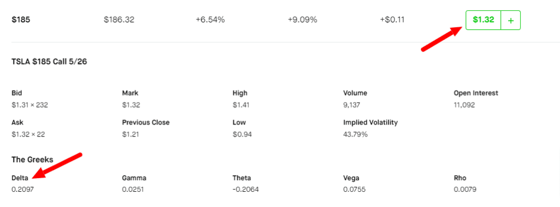
Task: Click the Theta value -0.2064
Action: coord(246,190)
